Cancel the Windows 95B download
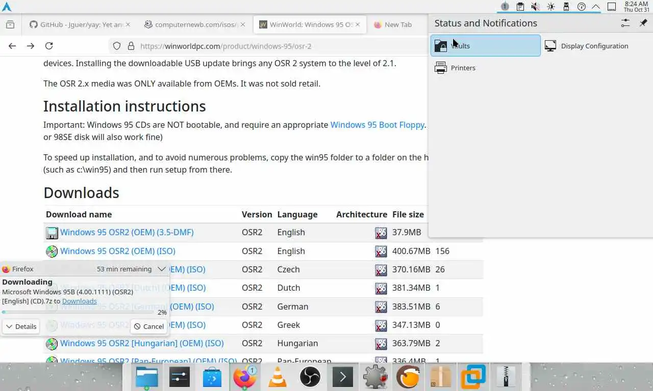 [x=148, y=326]
